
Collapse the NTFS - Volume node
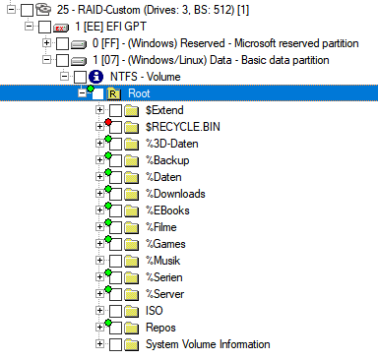pos(64,77)
